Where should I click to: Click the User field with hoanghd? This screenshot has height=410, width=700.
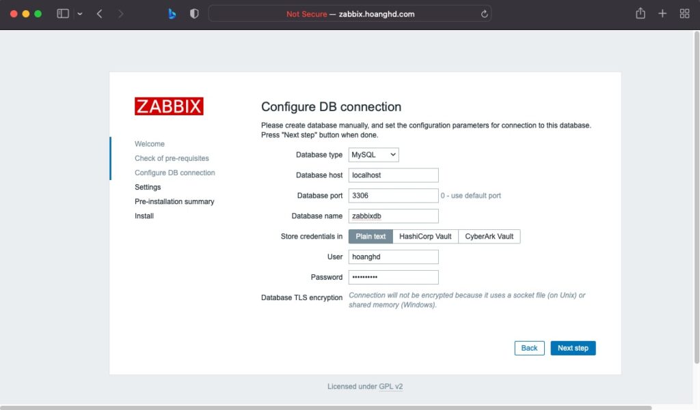393,257
